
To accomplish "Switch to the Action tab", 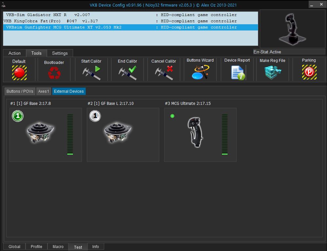I will [14, 53].
